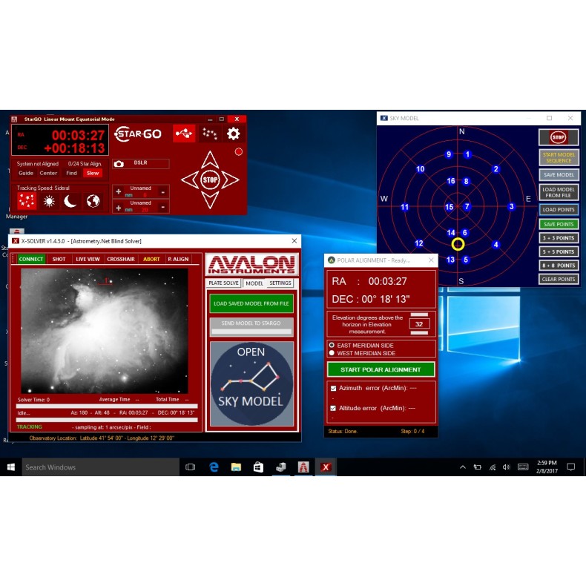Screen dimensions: 586x586
Task: Toggle Altitude error checkbox
Action: 332,408
